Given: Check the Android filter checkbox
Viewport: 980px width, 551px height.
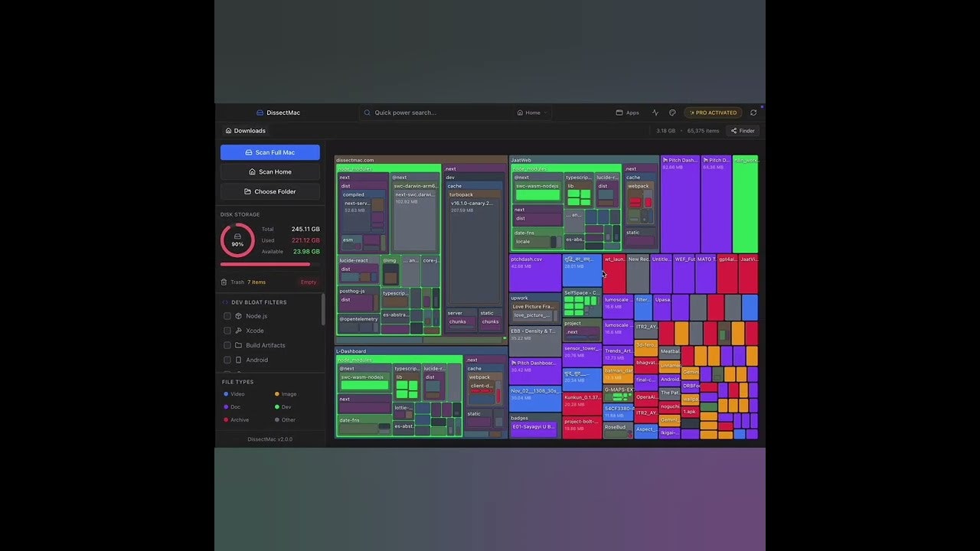Looking at the screenshot, I should pyautogui.click(x=227, y=360).
